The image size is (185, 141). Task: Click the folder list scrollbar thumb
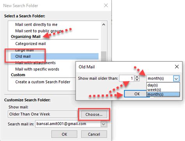pos(104,56)
